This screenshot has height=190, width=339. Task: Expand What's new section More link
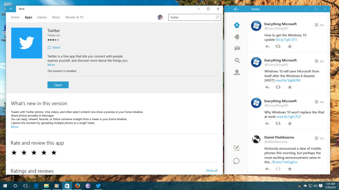[x=15, y=127]
